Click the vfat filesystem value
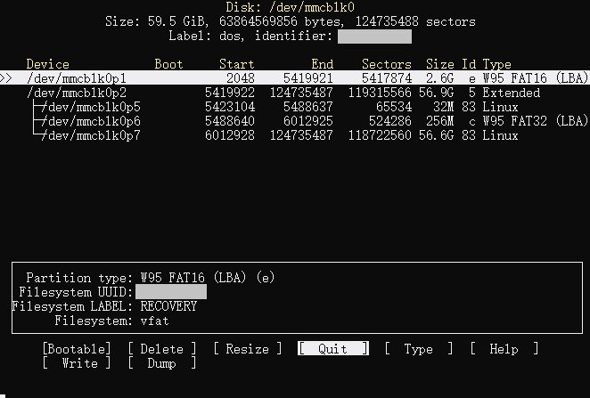Viewport: 590px width, 398px height. [155, 321]
